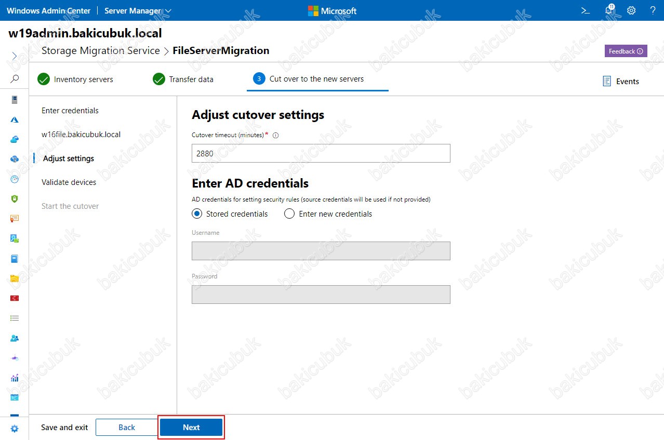Open the Devices icon in sidebar
The image size is (664, 440).
point(15,238)
